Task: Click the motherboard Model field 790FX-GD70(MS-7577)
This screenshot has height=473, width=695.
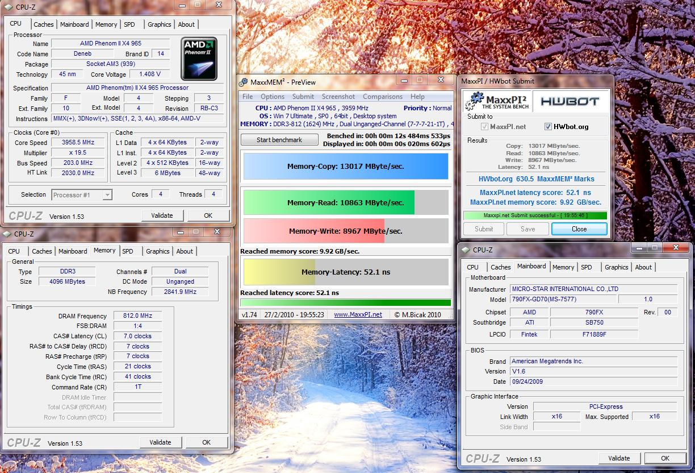Action: point(563,299)
